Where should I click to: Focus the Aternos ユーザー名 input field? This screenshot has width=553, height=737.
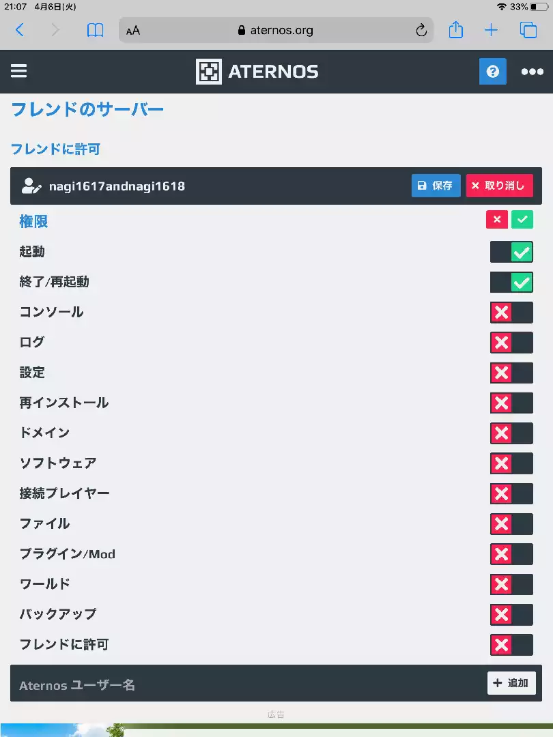click(x=249, y=685)
